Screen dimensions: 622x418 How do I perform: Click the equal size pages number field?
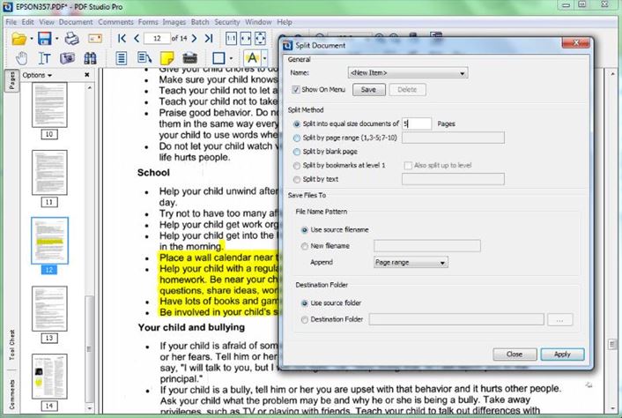tap(417, 123)
